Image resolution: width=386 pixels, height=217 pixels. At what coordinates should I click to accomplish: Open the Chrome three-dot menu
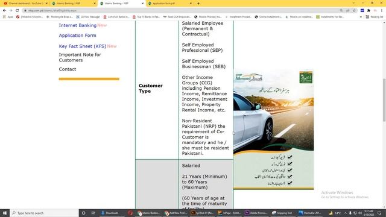coord(382,11)
